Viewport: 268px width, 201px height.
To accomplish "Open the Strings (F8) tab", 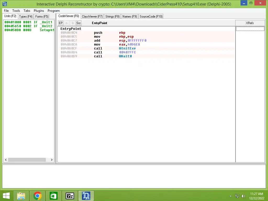I will tap(113, 16).
